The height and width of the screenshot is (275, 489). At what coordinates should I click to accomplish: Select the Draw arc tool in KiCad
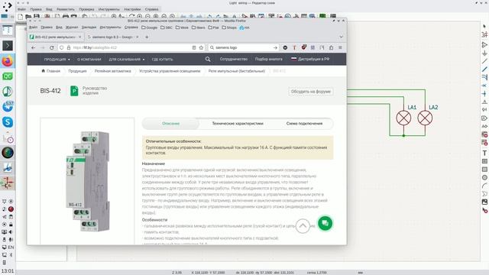[x=484, y=186]
